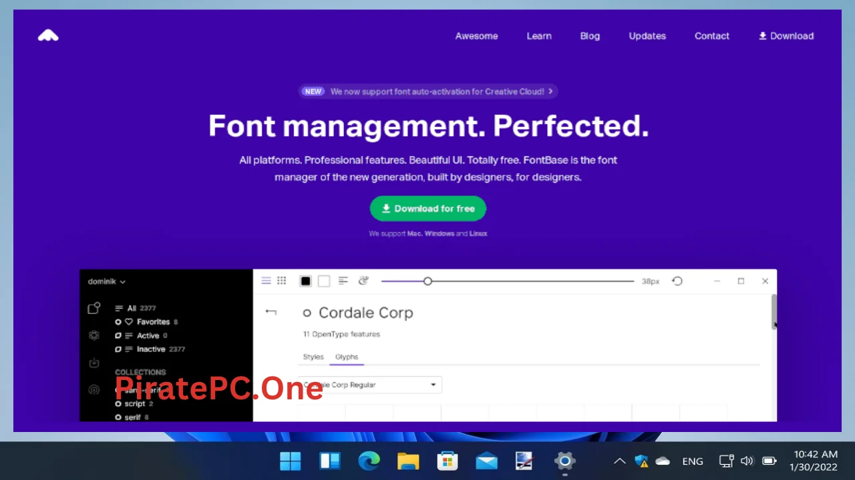Open the Awesome page
Viewport: 855px width, 480px height.
(x=476, y=36)
